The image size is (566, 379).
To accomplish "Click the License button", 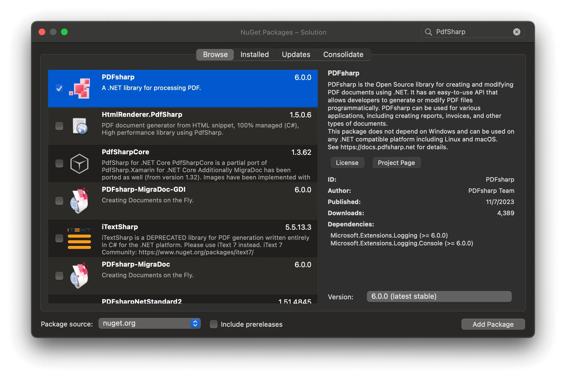I will [x=347, y=163].
